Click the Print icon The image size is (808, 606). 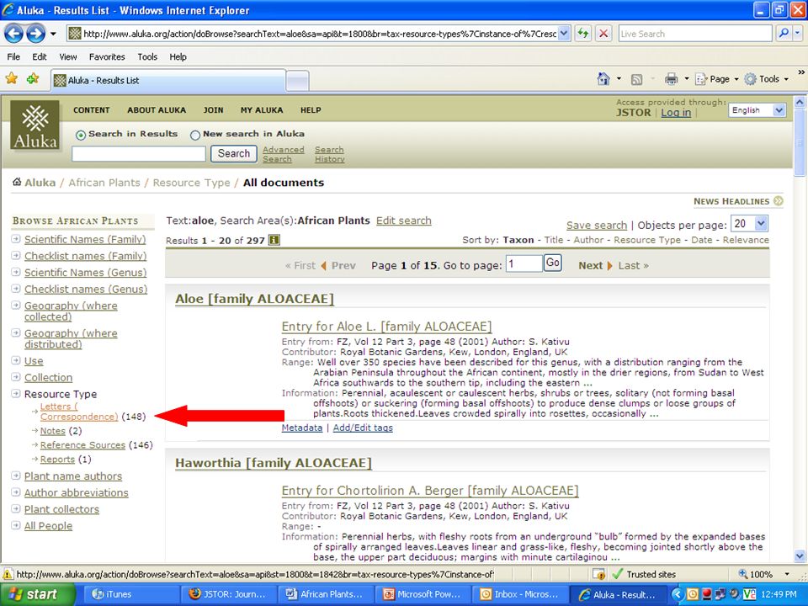tap(671, 79)
